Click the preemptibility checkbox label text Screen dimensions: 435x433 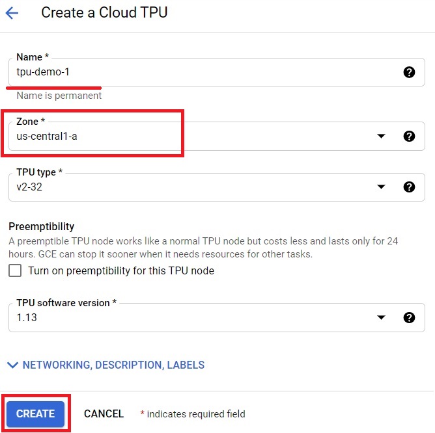point(121,270)
